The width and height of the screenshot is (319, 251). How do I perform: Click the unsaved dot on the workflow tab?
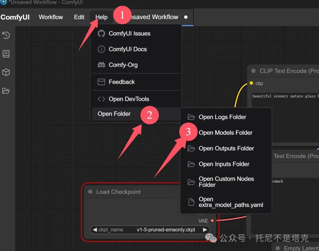[186, 17]
